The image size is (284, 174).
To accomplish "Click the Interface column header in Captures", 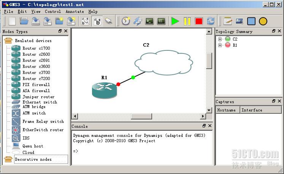I will coord(261,110).
